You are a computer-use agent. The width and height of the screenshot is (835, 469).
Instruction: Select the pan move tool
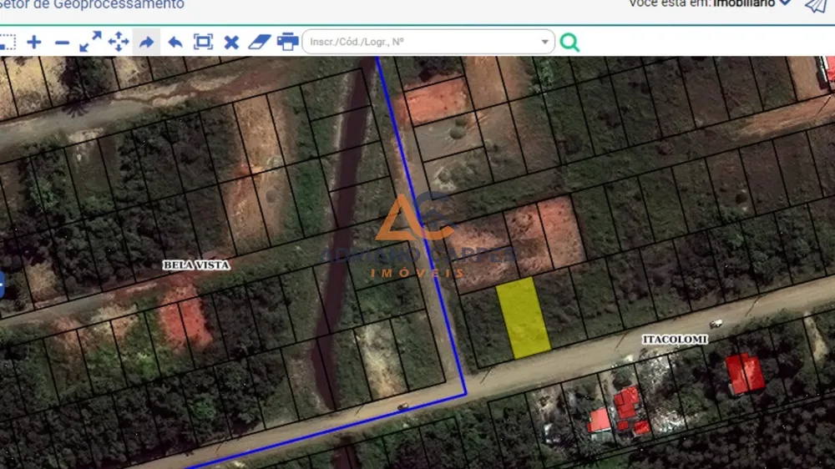pyautogui.click(x=119, y=42)
